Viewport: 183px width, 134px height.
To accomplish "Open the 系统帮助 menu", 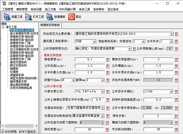I will [x=99, y=9].
